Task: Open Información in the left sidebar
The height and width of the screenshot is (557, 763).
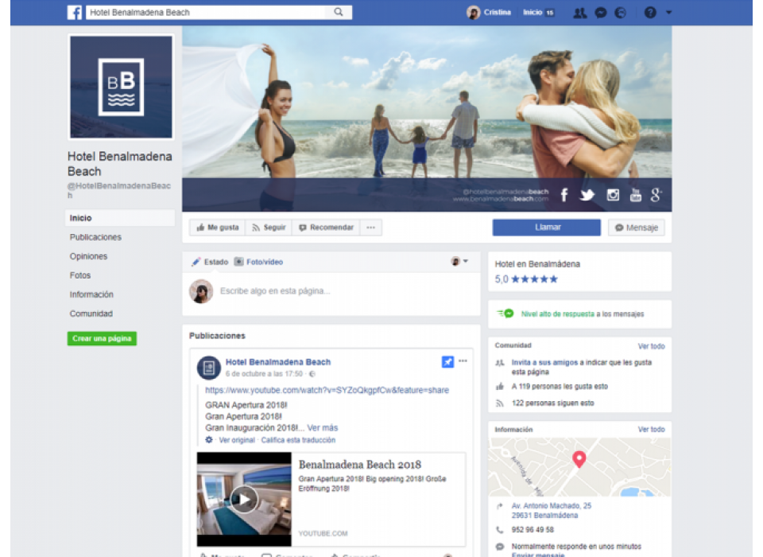Action: (91, 294)
